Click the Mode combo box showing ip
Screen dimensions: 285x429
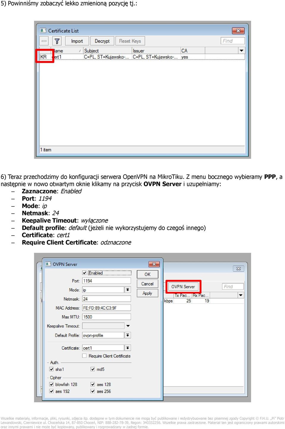coord(103,290)
